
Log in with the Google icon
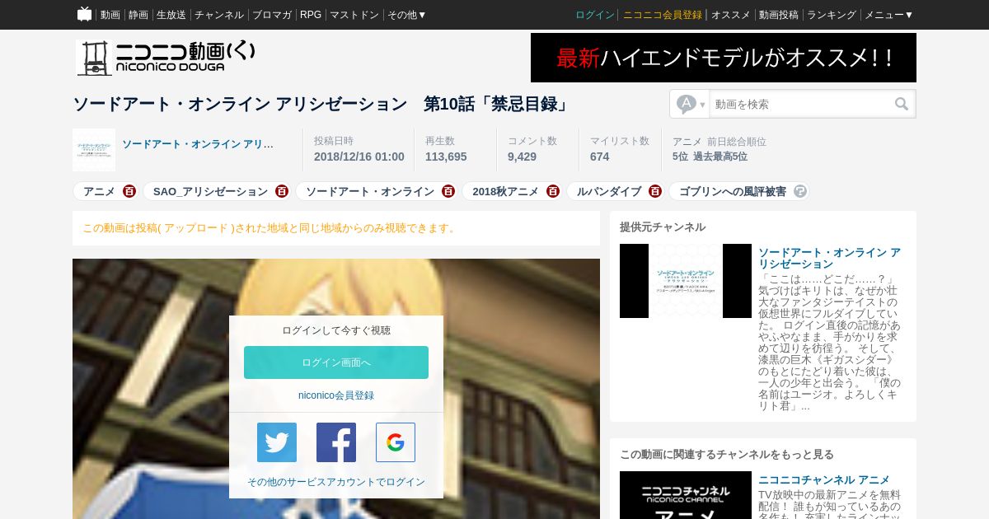396,442
